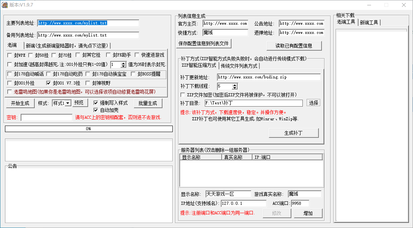The height and width of the screenshot is (228, 413).
Task: Click 读取已有配置信息 button
Action: 294,46
